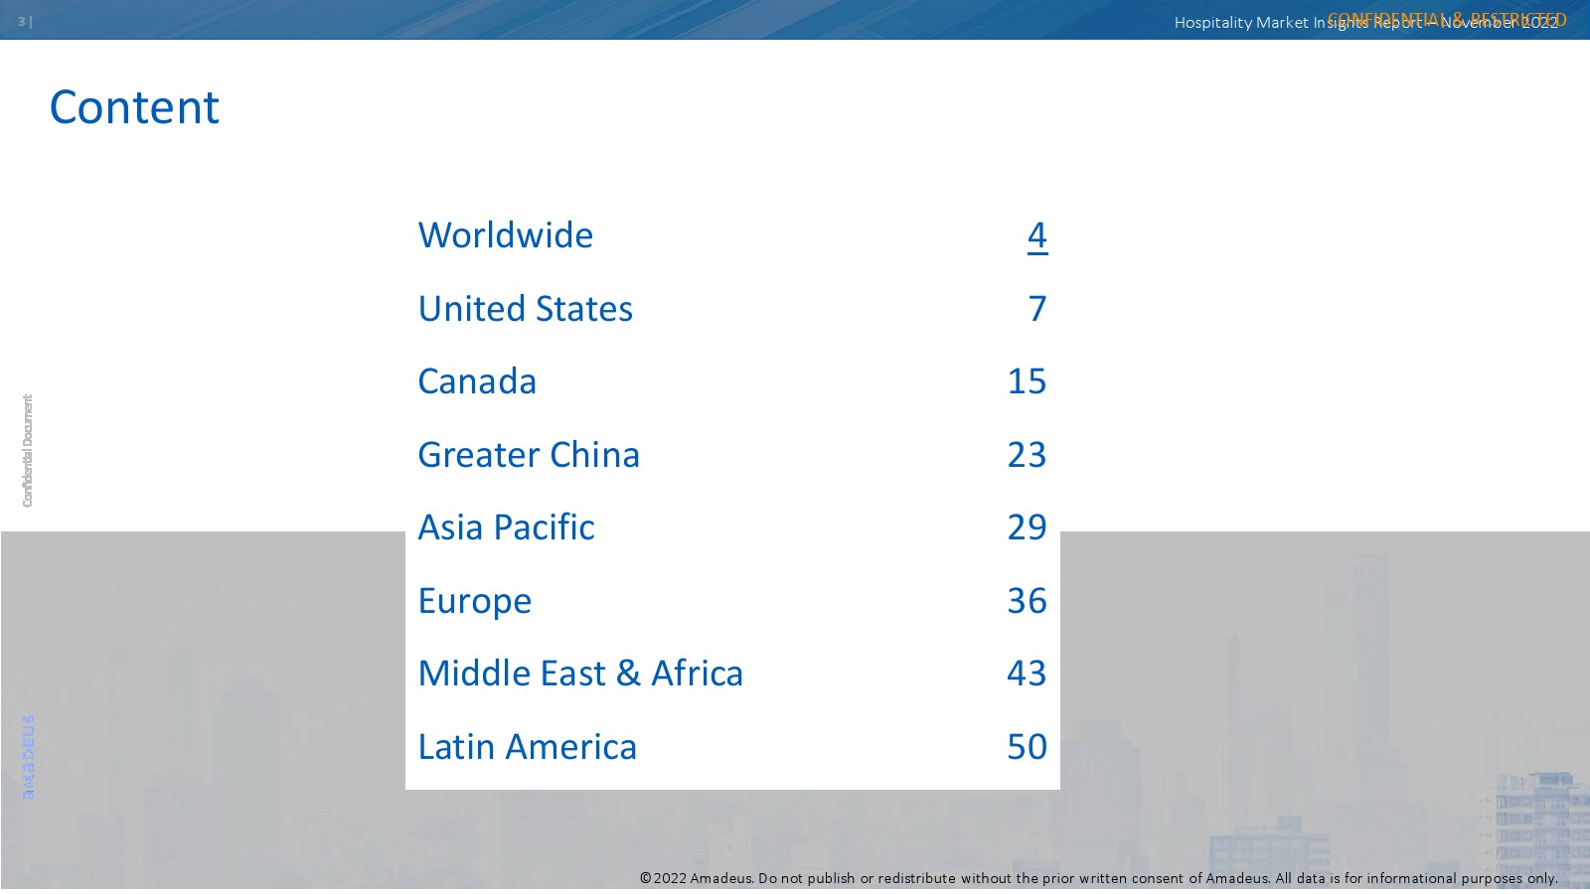The height and width of the screenshot is (894, 1590).
Task: Click page number 36 next to Europe
Action: (x=1027, y=601)
